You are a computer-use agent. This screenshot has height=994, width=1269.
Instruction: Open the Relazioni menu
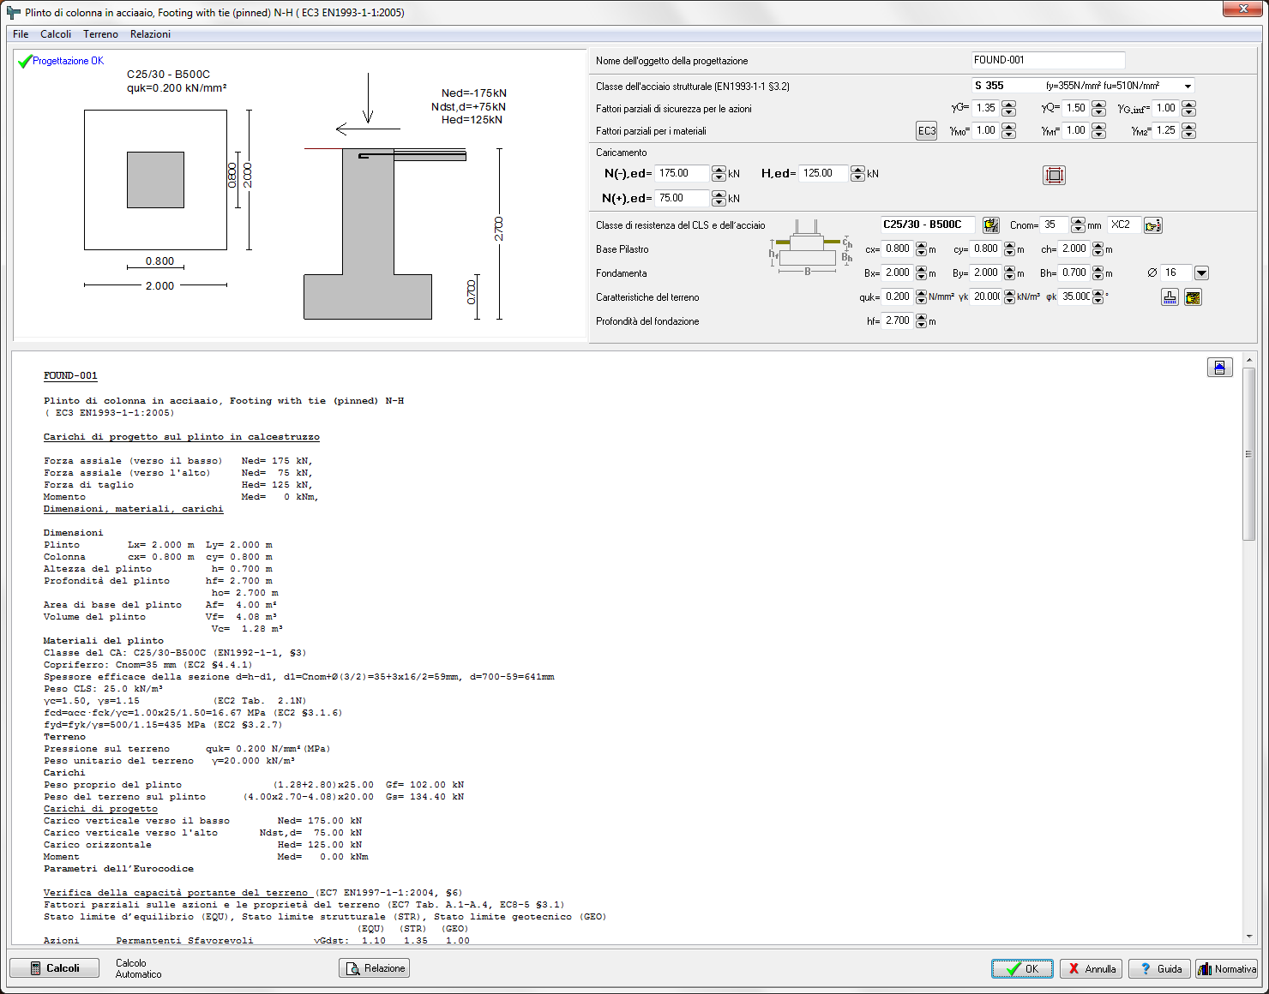pyautogui.click(x=150, y=34)
